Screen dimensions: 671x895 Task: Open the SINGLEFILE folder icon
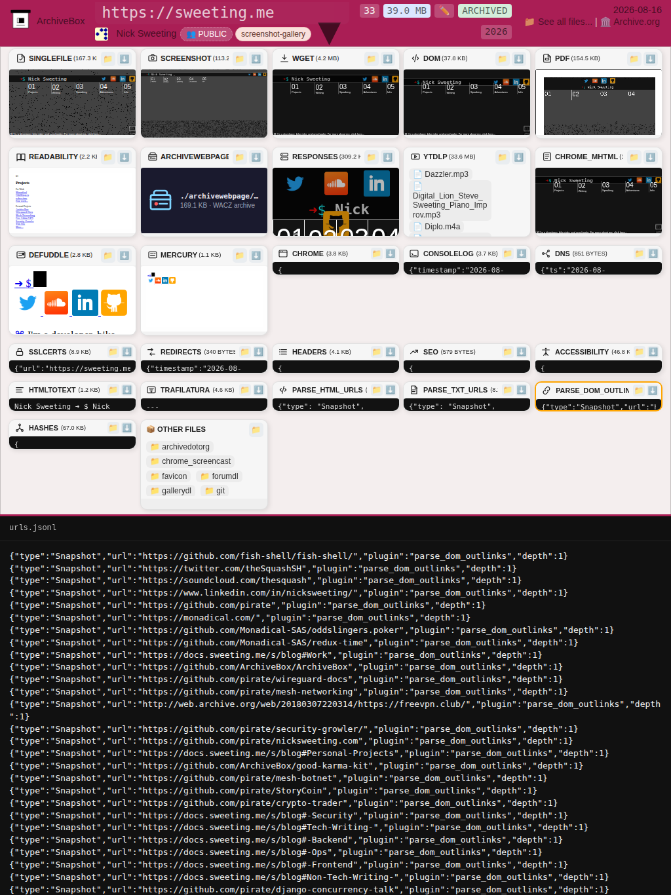tap(109, 59)
